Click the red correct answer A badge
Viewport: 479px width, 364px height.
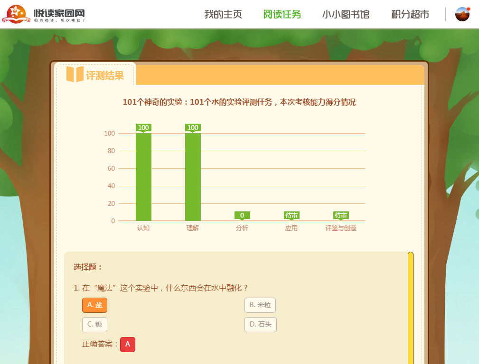(x=128, y=345)
